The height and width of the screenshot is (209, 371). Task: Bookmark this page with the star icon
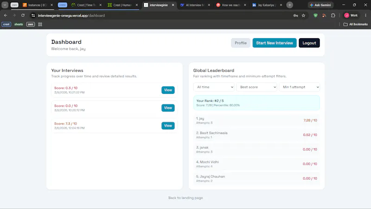coord(303,15)
